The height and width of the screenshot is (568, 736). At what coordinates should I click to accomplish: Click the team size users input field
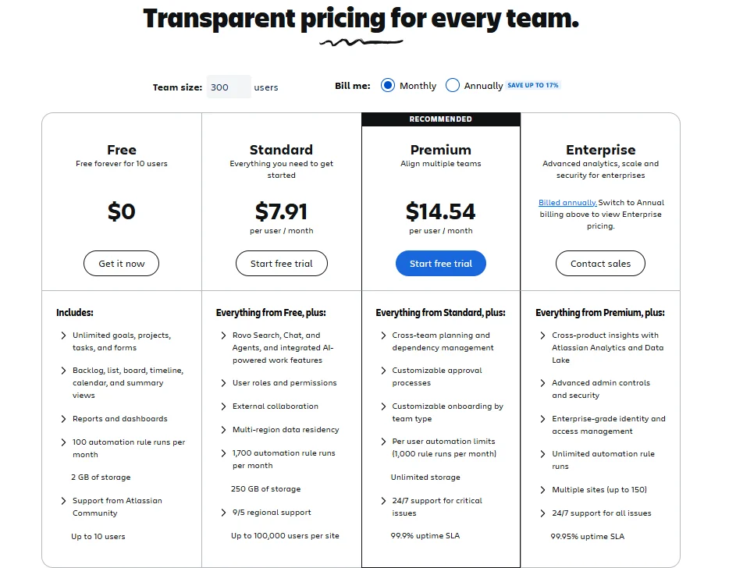coord(228,87)
